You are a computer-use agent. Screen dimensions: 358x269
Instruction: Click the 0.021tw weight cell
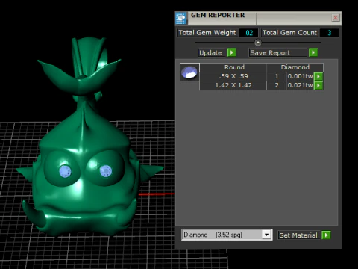click(x=300, y=85)
